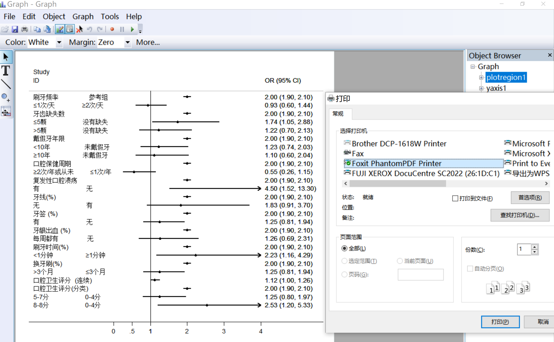The height and width of the screenshot is (342, 554).
Task: Open the Tools menu
Action: (110, 17)
